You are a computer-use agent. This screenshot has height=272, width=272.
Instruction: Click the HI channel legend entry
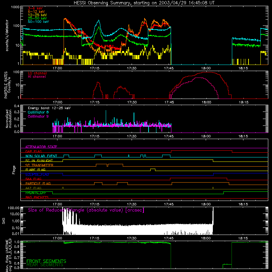pyautogui.click(x=37, y=77)
